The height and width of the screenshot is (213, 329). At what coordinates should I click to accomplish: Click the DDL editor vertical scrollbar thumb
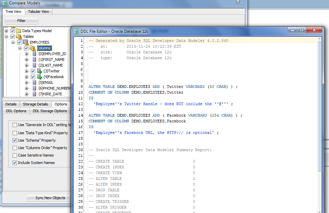(x=320, y=106)
